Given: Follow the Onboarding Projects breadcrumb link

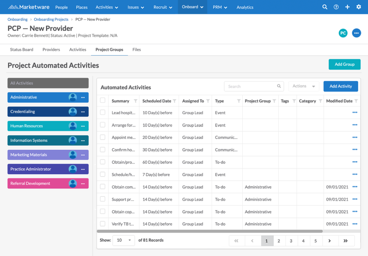Looking at the screenshot, I should point(51,19).
